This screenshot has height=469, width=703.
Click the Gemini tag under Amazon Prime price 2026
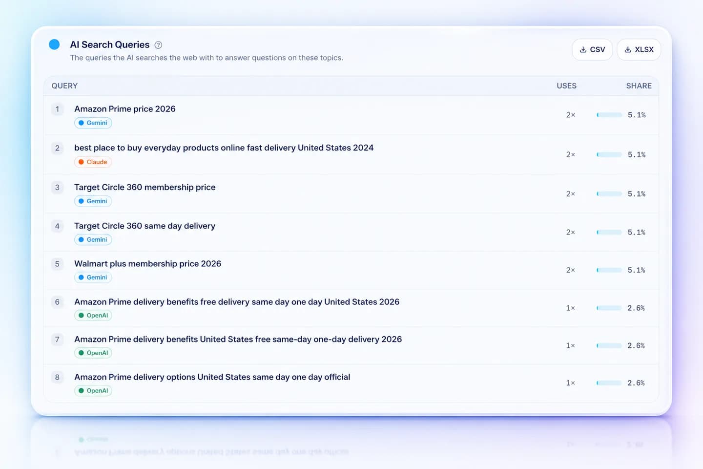(x=93, y=123)
